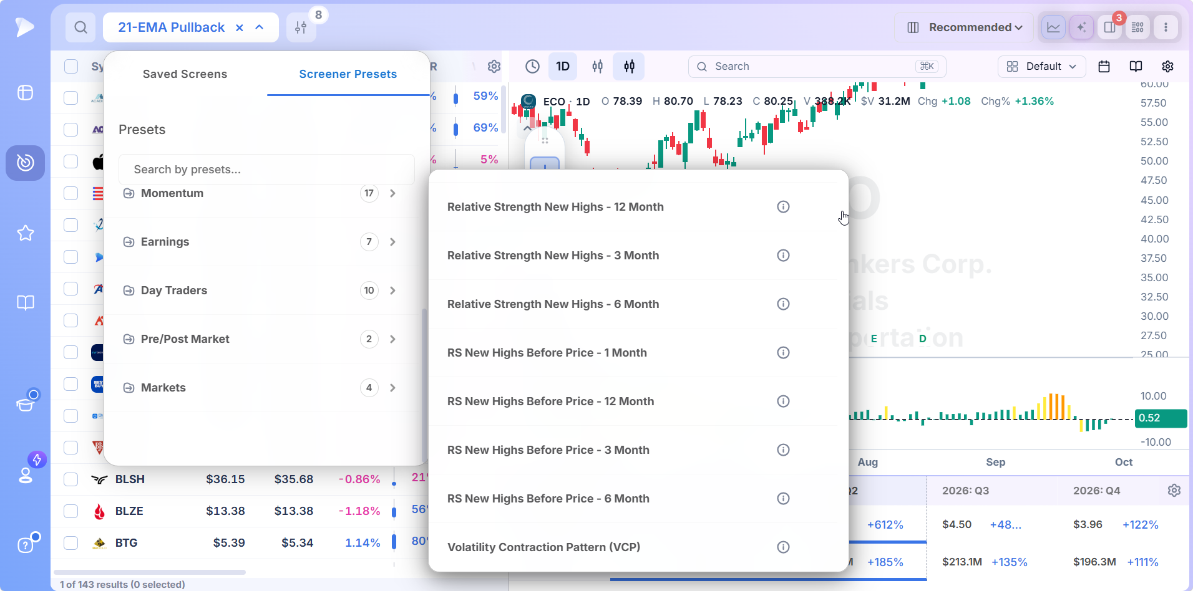Viewport: 1193px width, 591px height.
Task: Open the chart settings gear icon
Action: [x=1167, y=67]
